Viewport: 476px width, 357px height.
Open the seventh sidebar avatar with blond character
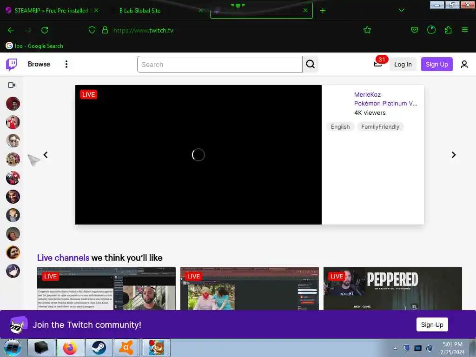click(13, 215)
